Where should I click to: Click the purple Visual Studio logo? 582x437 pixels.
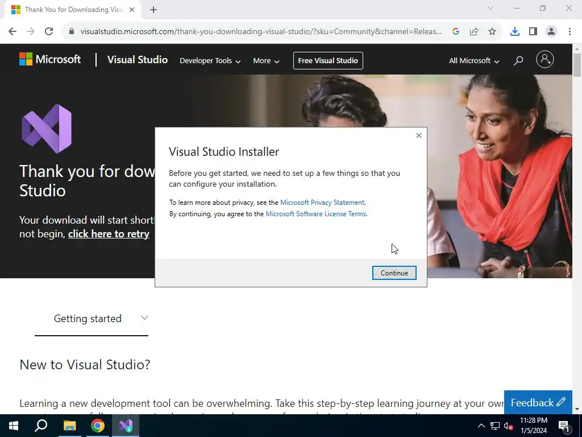pyautogui.click(x=47, y=129)
